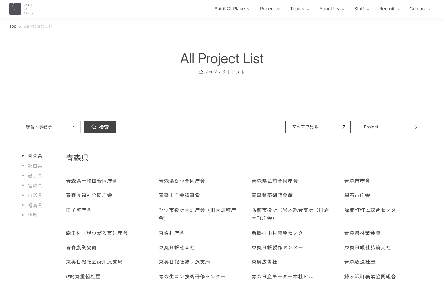Open 青森県十和田合同庁舎 project link
The image size is (444, 281).
[x=92, y=181]
